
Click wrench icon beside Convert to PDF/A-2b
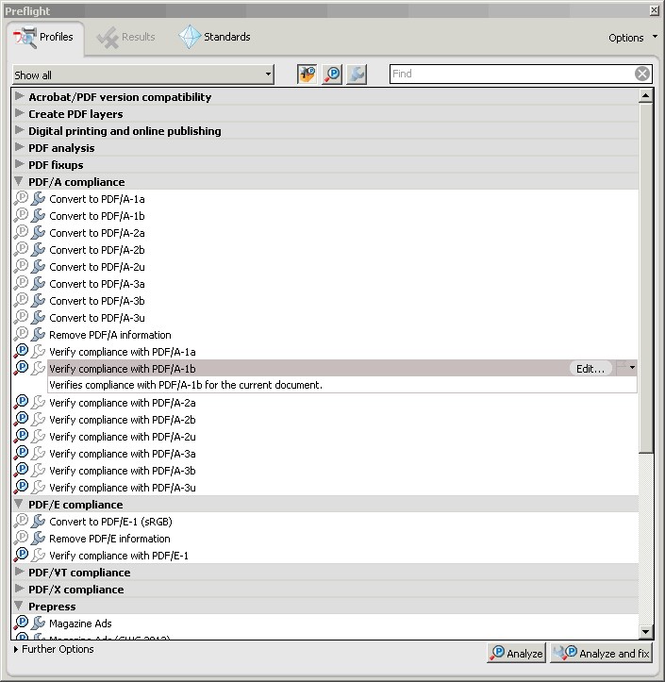coord(39,249)
